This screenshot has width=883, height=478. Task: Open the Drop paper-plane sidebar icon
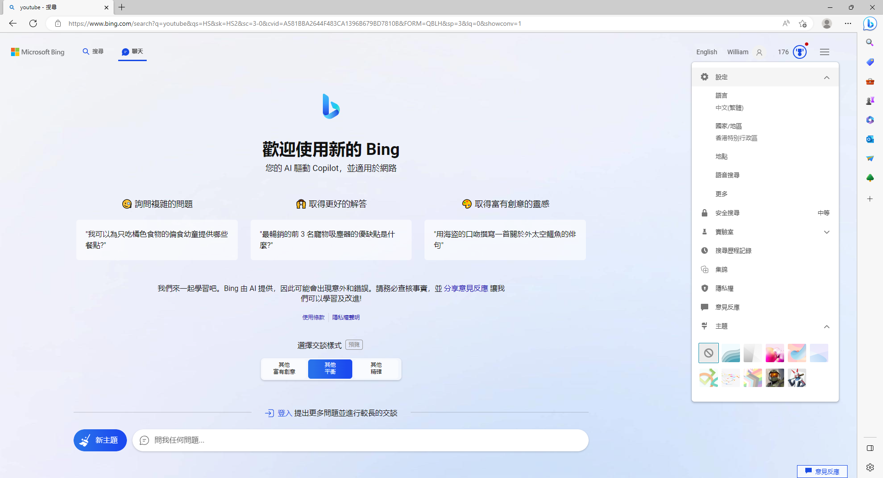click(x=870, y=159)
